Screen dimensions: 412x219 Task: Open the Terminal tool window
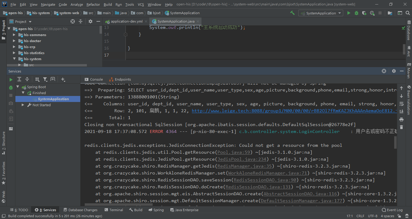point(113,210)
